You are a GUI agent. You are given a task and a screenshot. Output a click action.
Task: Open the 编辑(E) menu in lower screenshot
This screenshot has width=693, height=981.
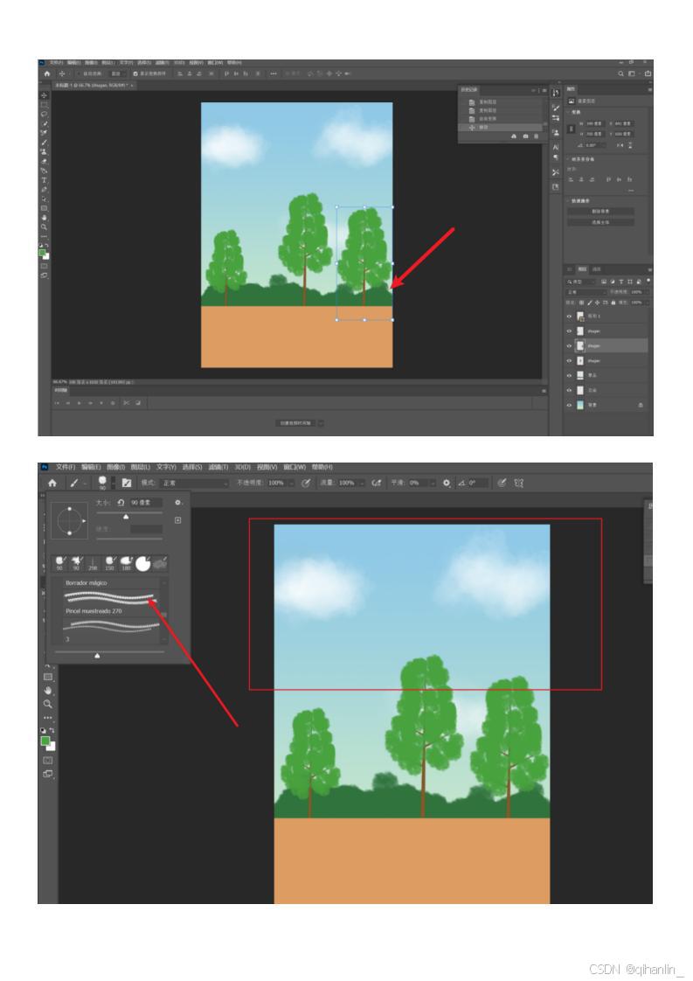91,468
